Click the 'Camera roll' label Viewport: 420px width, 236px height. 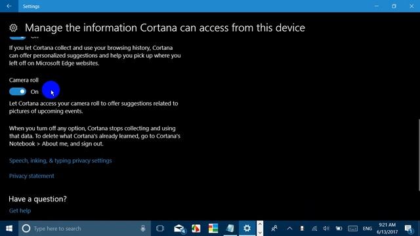[24, 80]
